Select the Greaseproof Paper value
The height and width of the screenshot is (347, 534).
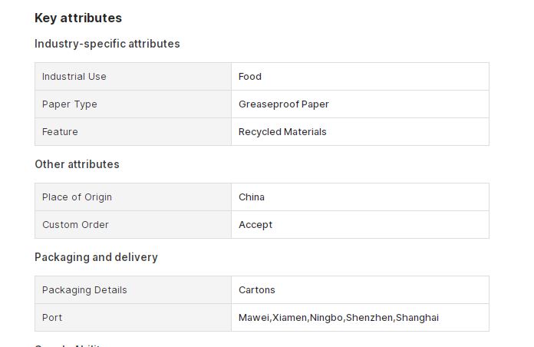(x=284, y=104)
